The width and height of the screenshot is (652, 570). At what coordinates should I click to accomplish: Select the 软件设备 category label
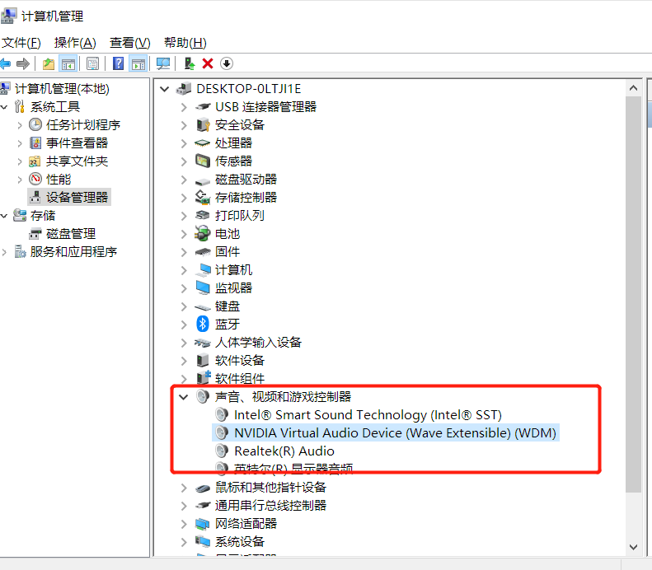click(240, 360)
